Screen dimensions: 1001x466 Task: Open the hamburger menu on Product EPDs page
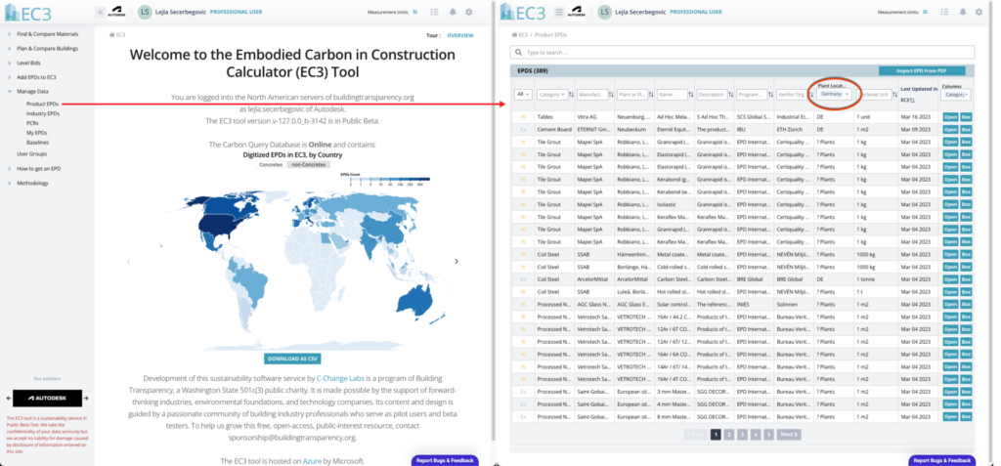[559, 12]
